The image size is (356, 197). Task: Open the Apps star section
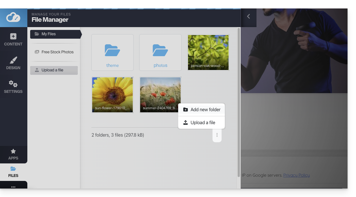13,154
